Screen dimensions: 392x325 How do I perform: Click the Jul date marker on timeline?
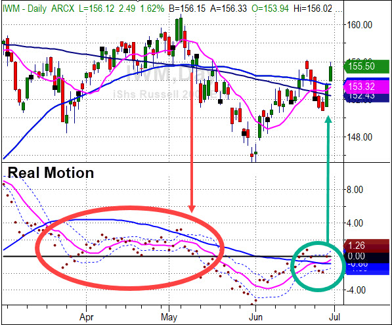click(334, 317)
